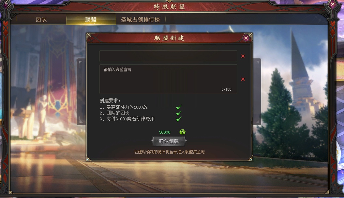Close the 跨服联盟 main window
The width and height of the screenshot is (344, 198).
333,4
